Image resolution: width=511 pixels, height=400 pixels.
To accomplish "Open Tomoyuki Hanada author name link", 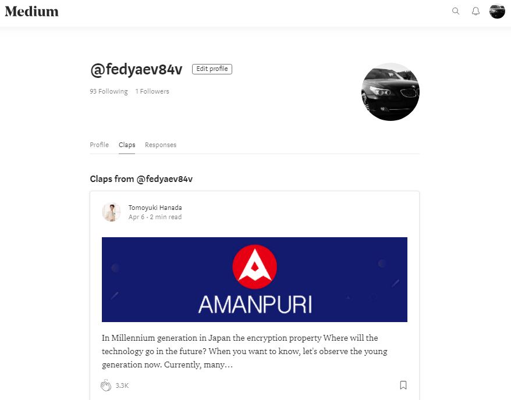I will [x=155, y=208].
